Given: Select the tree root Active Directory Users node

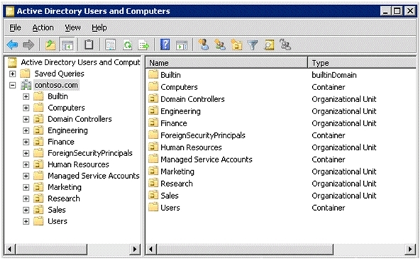Looking at the screenshot, I should (80, 62).
